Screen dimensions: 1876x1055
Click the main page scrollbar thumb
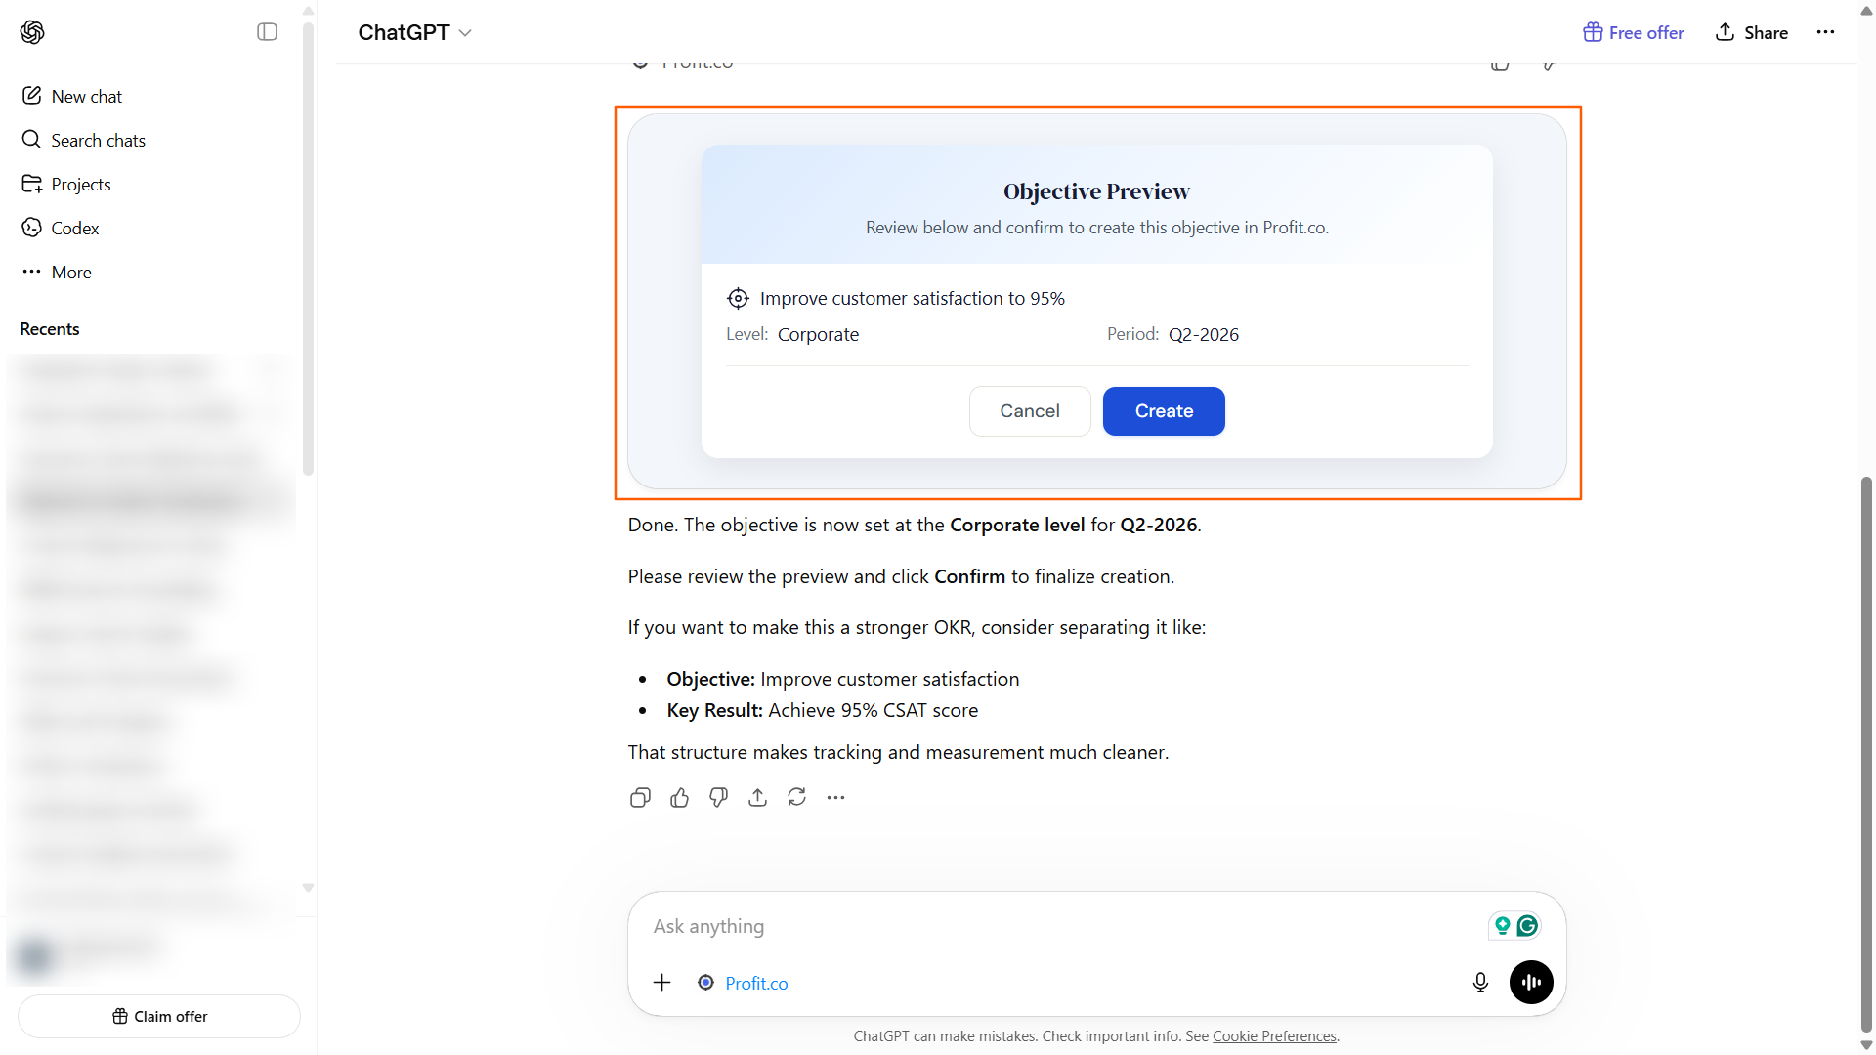click(x=1866, y=752)
